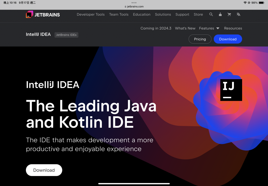Open the Education menu
268x186 pixels.
[x=142, y=15]
